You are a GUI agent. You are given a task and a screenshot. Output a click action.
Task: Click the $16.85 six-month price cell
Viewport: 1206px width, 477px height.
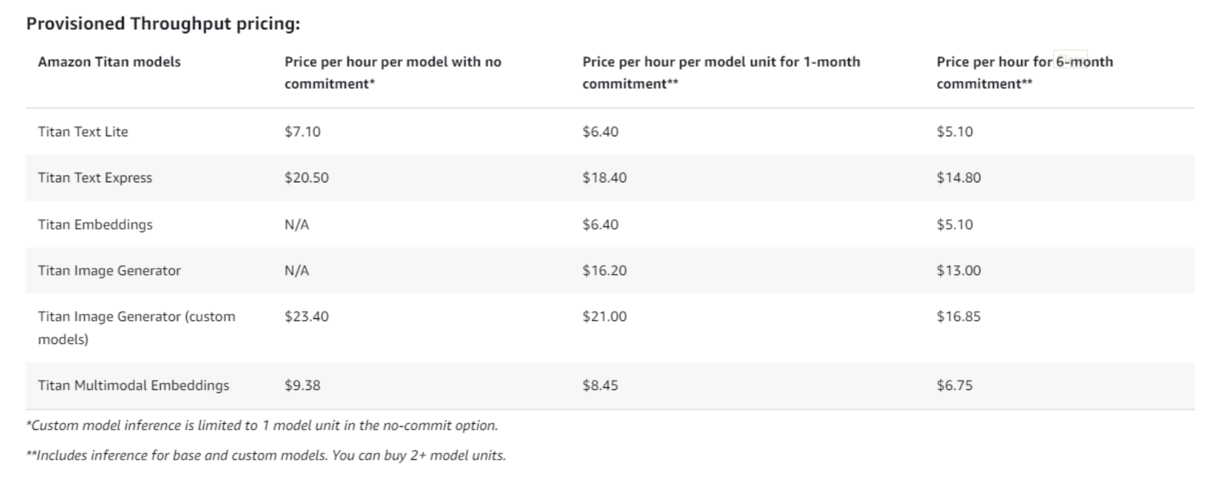tap(958, 317)
